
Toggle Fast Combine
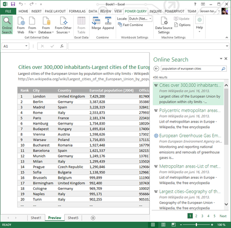[130, 25]
